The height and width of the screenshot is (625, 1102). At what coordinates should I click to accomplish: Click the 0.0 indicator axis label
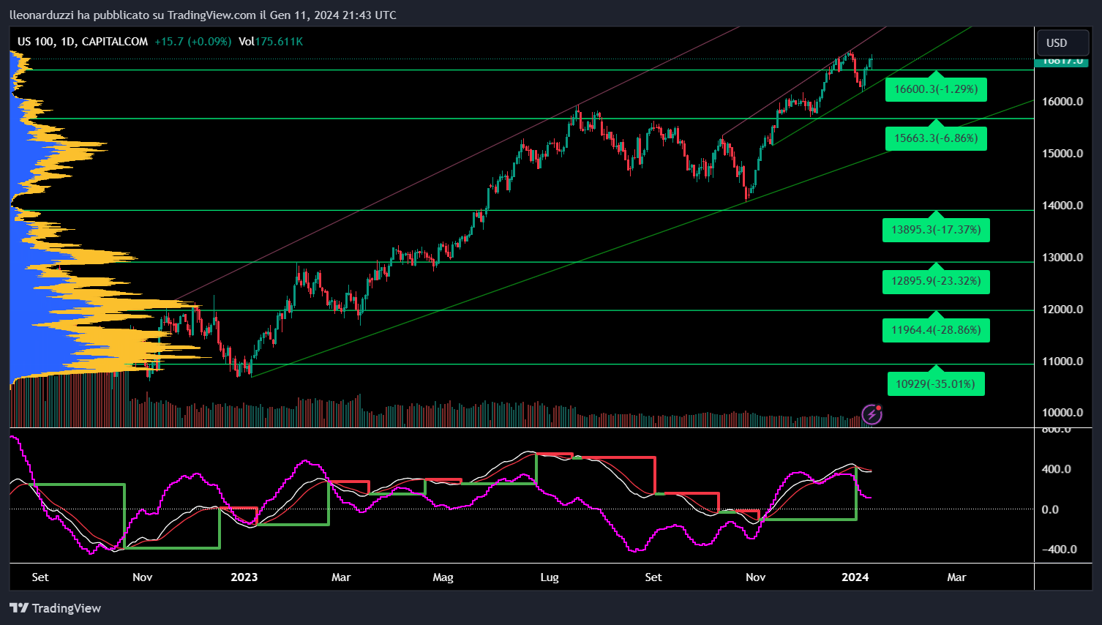click(x=1050, y=509)
